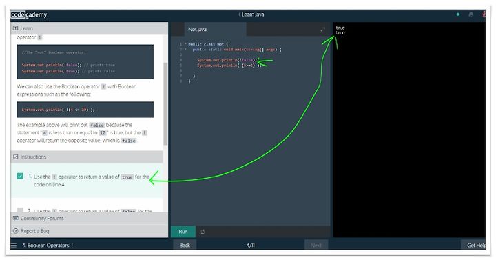Expand the code editor to fullscreen
Screen dimensions: 496x260
click(322, 30)
